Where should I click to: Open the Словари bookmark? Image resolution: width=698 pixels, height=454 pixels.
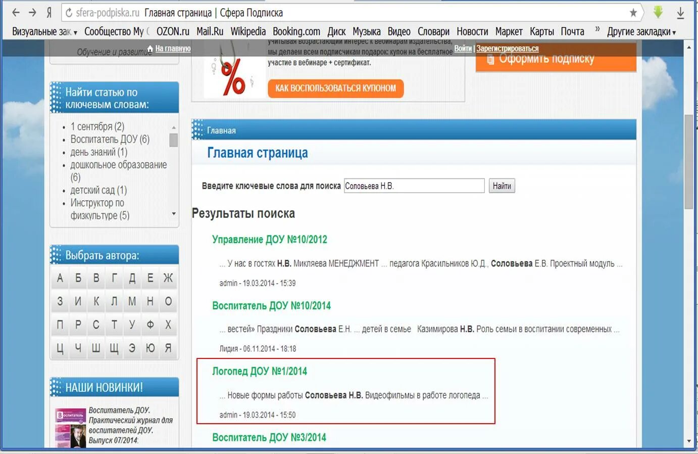[433, 31]
